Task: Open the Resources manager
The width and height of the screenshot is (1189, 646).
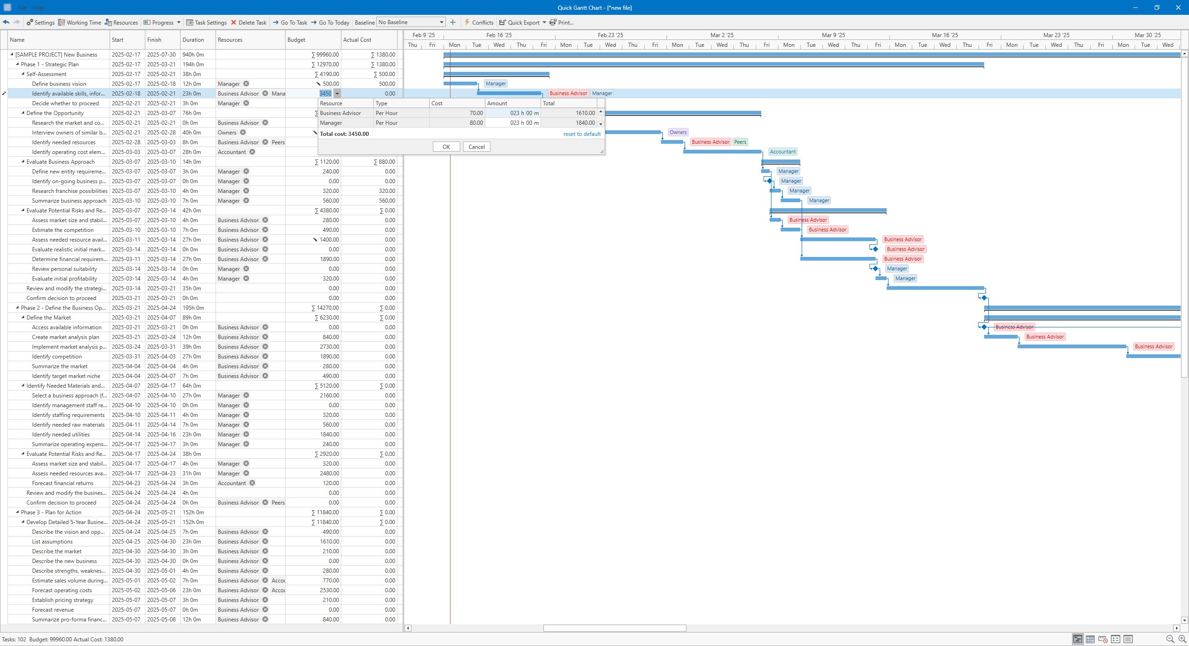Action: pyautogui.click(x=121, y=22)
